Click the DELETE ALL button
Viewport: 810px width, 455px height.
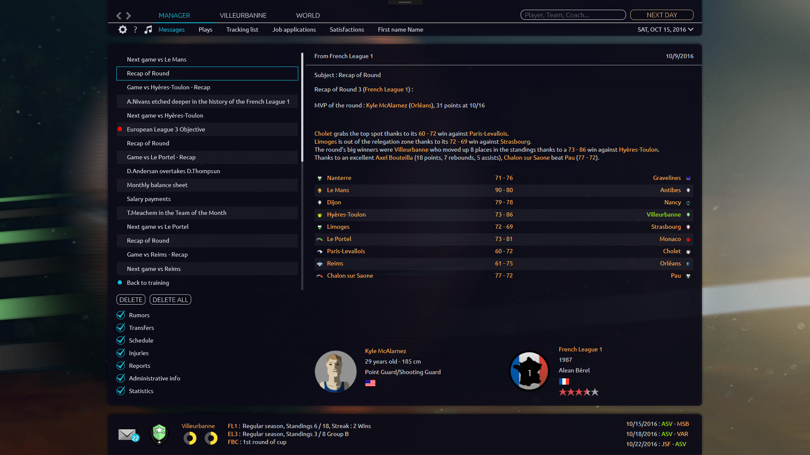[x=170, y=300]
